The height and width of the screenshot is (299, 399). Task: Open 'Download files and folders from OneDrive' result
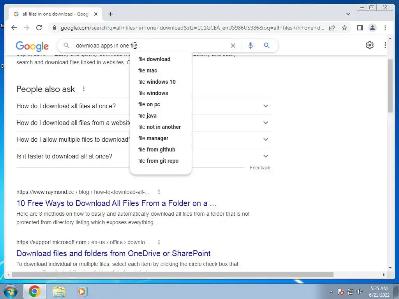tap(113, 253)
